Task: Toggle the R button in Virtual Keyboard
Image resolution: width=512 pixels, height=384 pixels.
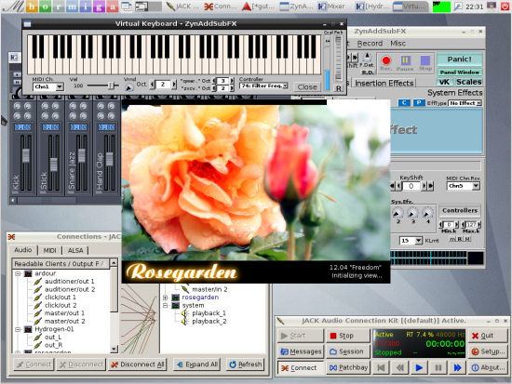Action: [x=339, y=88]
